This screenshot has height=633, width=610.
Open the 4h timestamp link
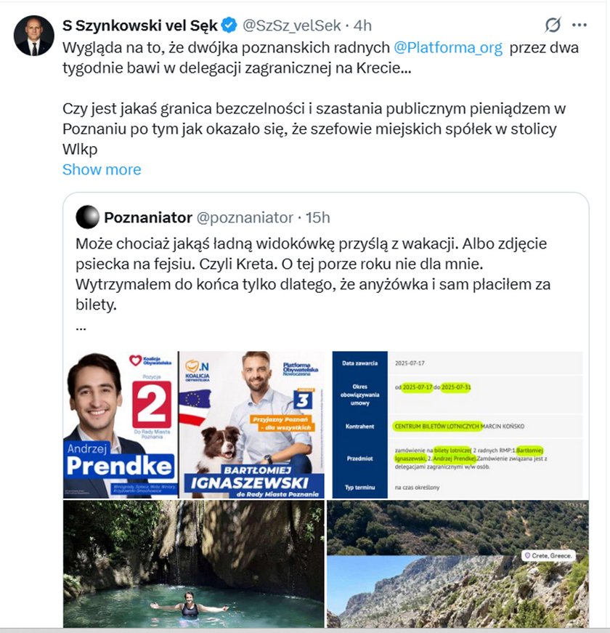coord(362,25)
